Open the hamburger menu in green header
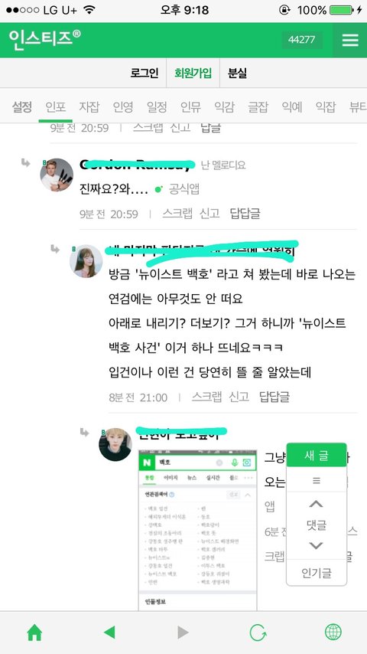 350,40
